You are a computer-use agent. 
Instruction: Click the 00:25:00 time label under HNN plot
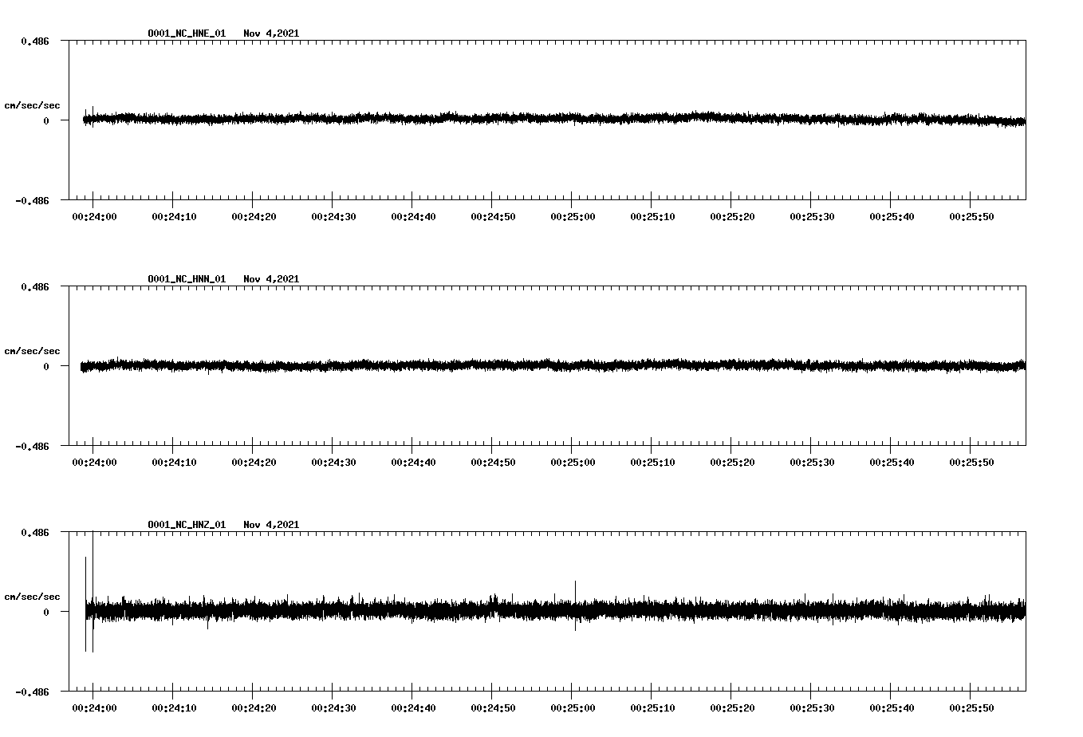573,463
